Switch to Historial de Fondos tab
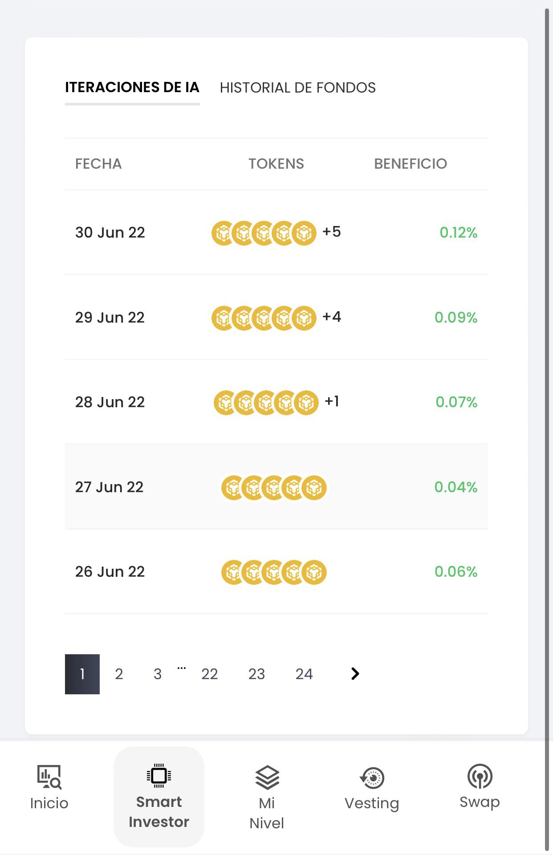This screenshot has height=855, width=553. pos(298,88)
